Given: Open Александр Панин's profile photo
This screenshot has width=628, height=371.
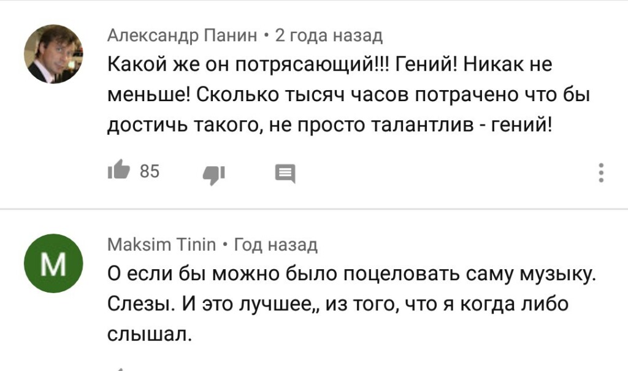Looking at the screenshot, I should [53, 54].
